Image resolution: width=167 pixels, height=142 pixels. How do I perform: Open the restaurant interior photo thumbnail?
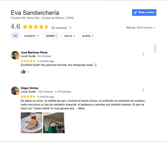(54, 123)
